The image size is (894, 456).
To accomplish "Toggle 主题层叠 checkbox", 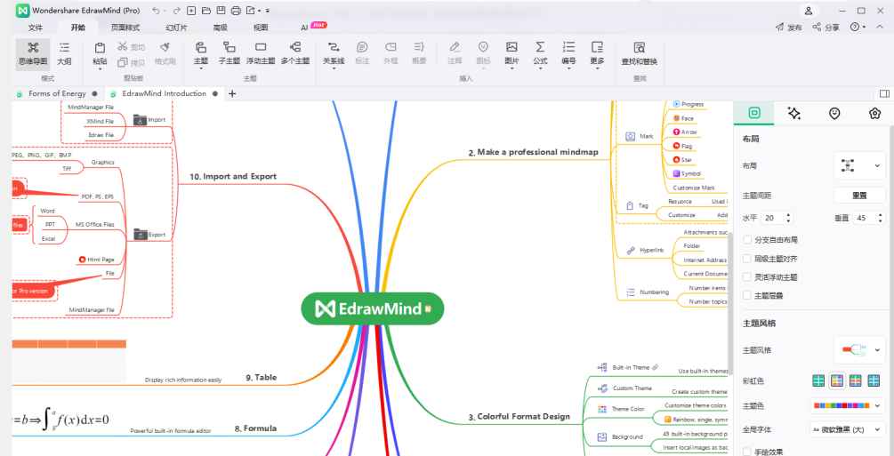I will click(x=747, y=296).
